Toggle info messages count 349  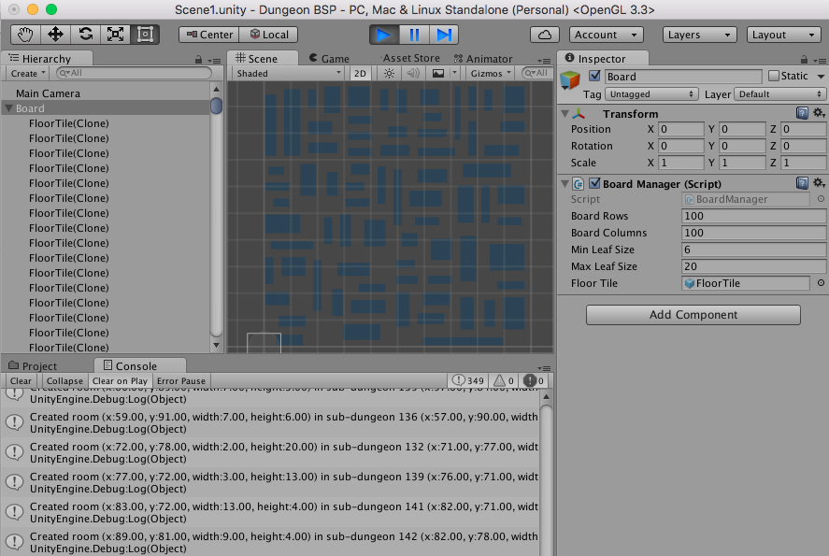pos(468,380)
